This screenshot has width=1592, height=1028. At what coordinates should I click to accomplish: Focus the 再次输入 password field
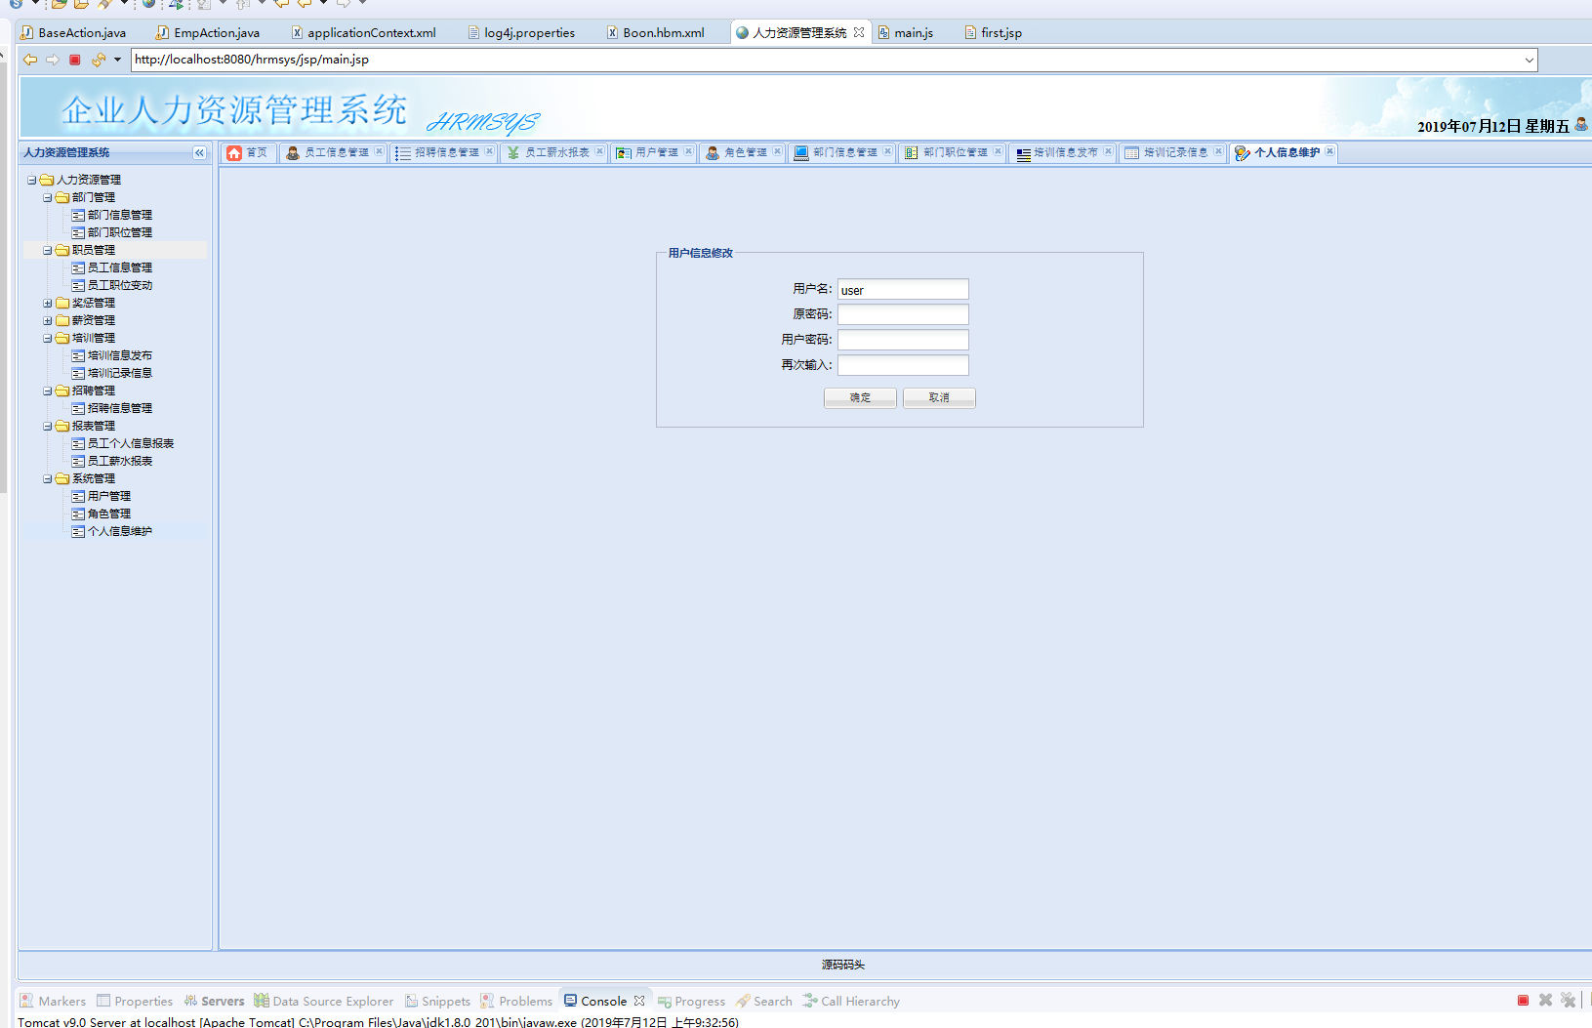[903, 365]
